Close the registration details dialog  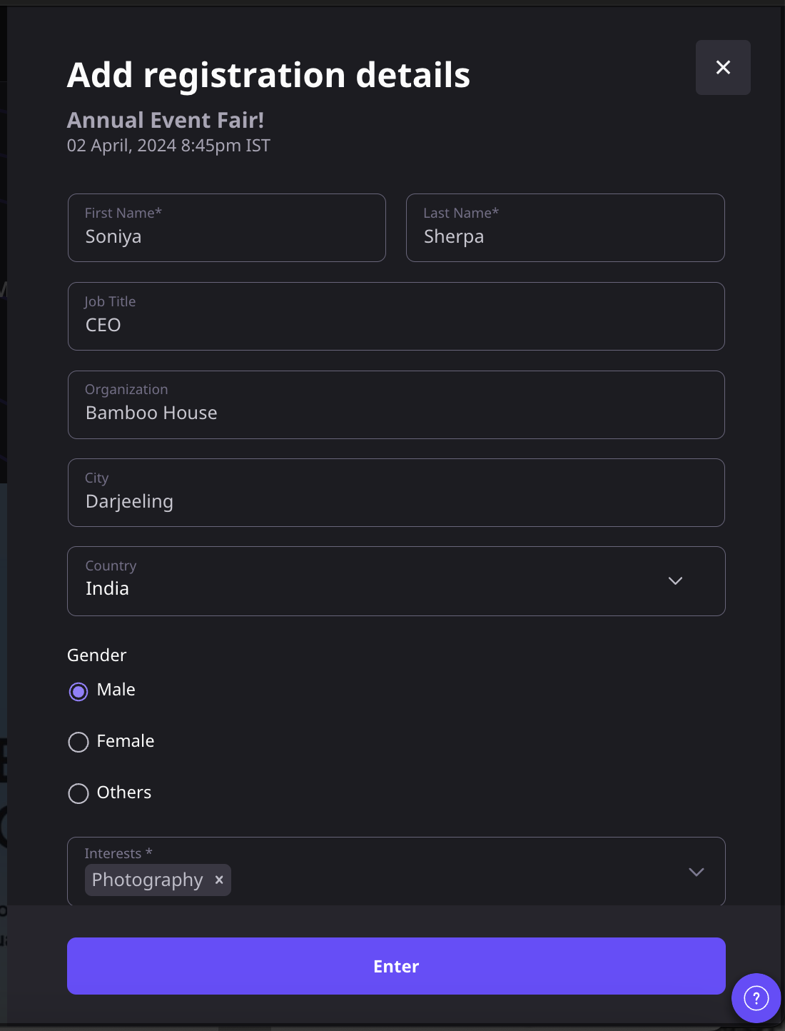coord(723,67)
